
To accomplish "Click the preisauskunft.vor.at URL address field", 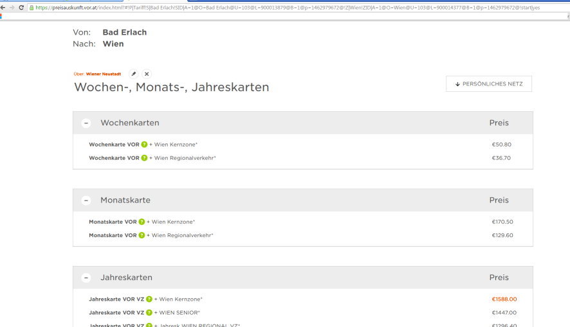I will [x=298, y=8].
